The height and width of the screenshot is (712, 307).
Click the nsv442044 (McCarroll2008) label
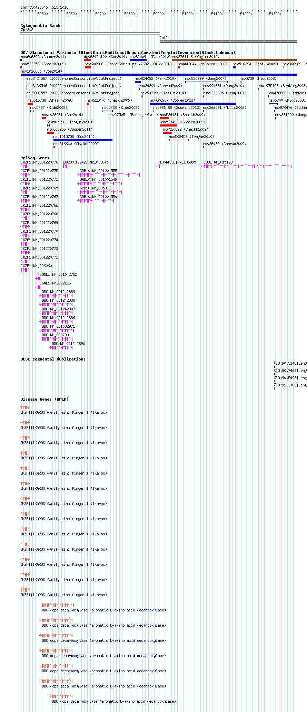pos(204,64)
